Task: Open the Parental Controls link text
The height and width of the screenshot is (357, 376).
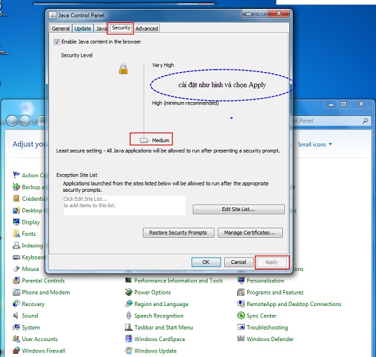Action: point(43,280)
